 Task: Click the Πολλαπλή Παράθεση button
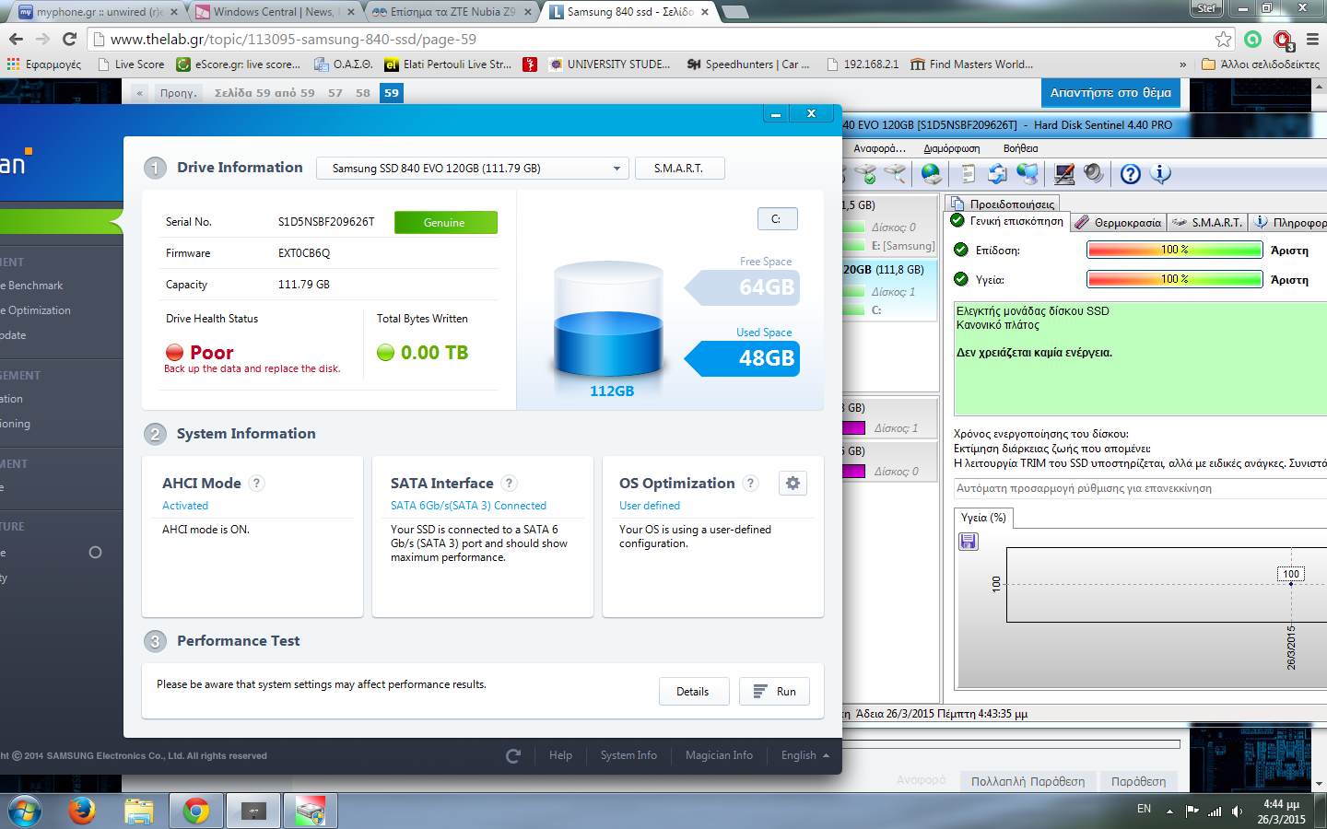[1028, 781]
